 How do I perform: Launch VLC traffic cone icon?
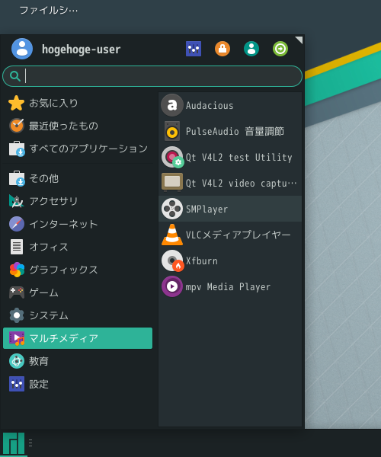point(172,235)
